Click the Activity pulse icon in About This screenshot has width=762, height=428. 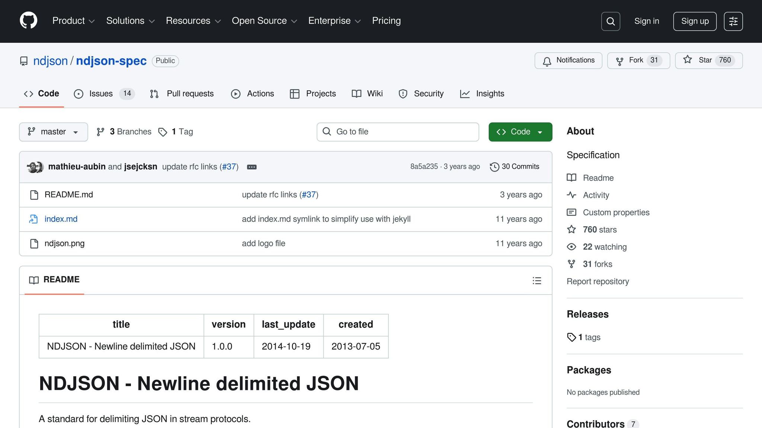pyautogui.click(x=571, y=195)
